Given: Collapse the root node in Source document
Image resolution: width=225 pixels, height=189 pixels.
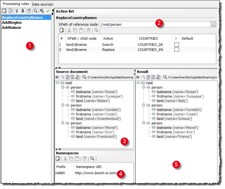Looking at the screenshot, I should [57, 83].
